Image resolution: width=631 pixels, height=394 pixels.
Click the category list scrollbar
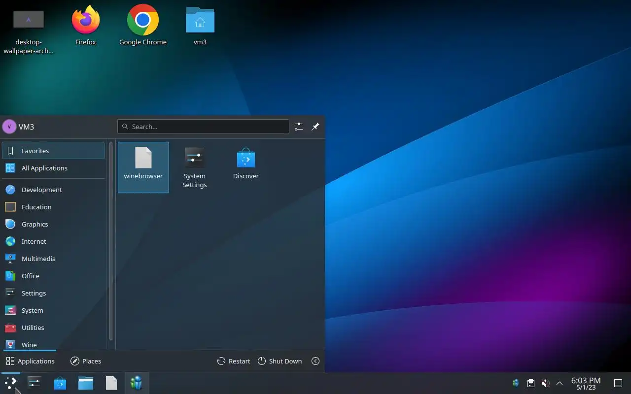tap(111, 241)
